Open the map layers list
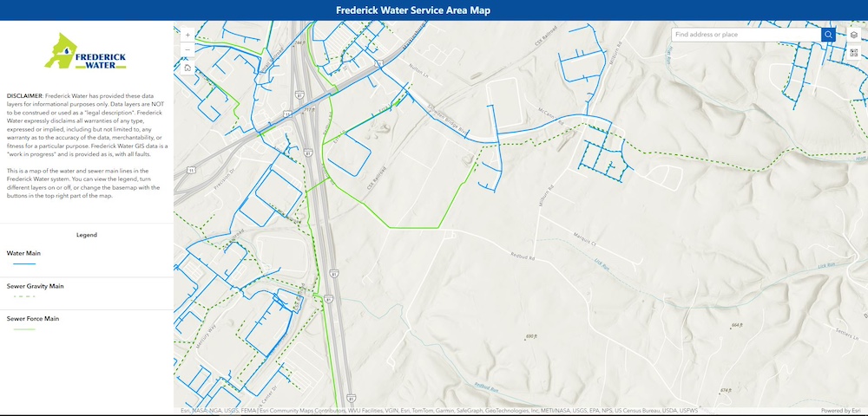This screenshot has height=416, width=868. point(854,35)
